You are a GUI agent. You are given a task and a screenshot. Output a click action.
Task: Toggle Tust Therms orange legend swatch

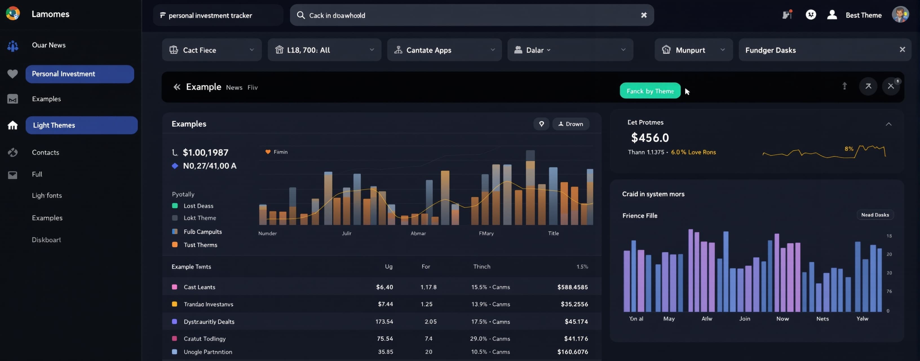click(175, 245)
